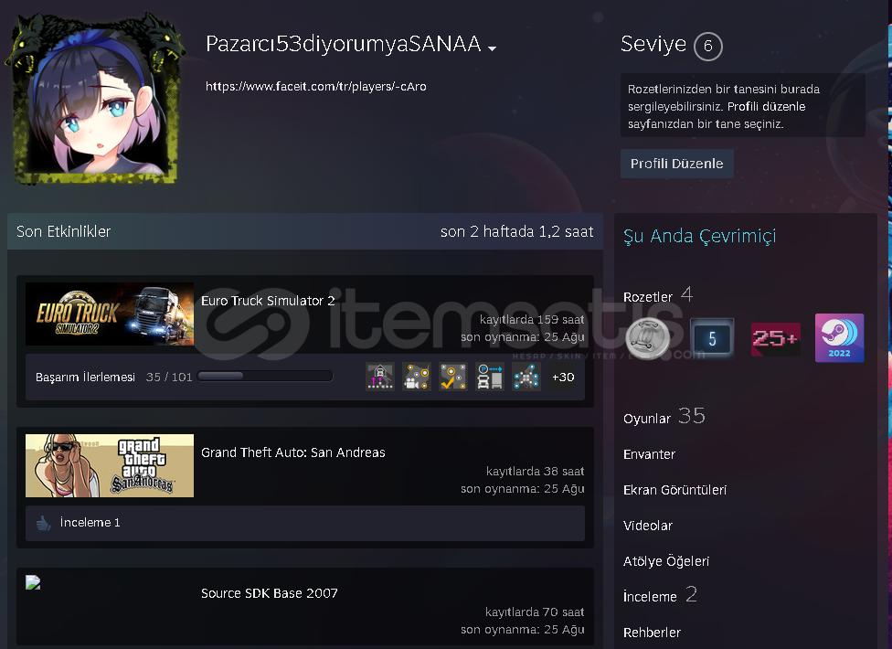Open the Atölye Öğeleri workshop link
This screenshot has height=649, width=892.
(x=666, y=561)
